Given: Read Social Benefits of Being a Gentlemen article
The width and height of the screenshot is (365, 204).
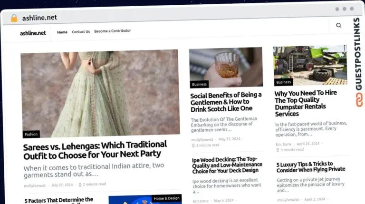Looking at the screenshot, I should tap(226, 102).
